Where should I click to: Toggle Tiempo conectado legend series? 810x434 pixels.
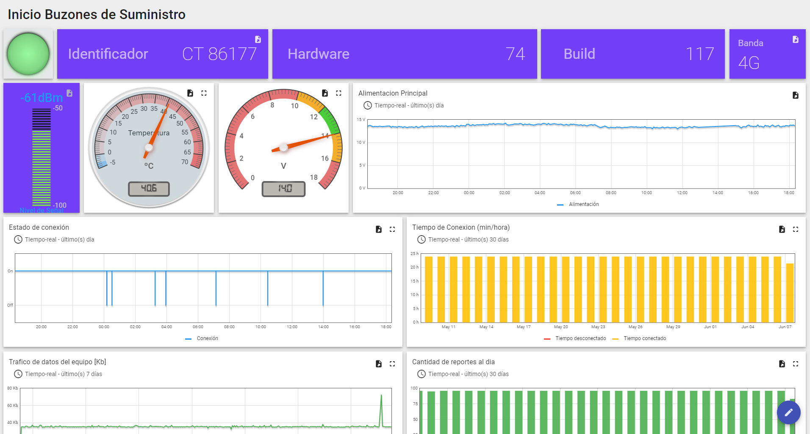click(639, 338)
